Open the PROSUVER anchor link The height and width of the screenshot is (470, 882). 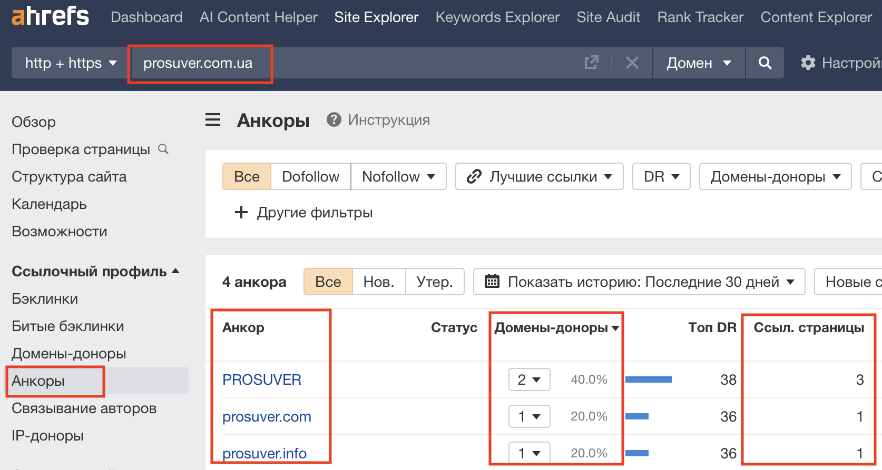coord(262,379)
